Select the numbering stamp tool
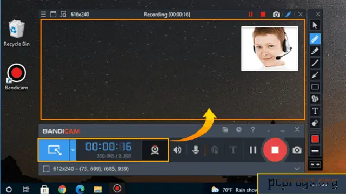This screenshot has height=194, width=346. 315,99
